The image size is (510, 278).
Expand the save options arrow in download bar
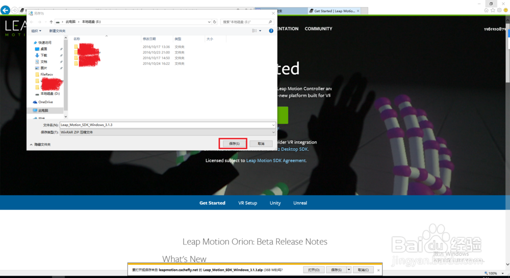[349, 270]
